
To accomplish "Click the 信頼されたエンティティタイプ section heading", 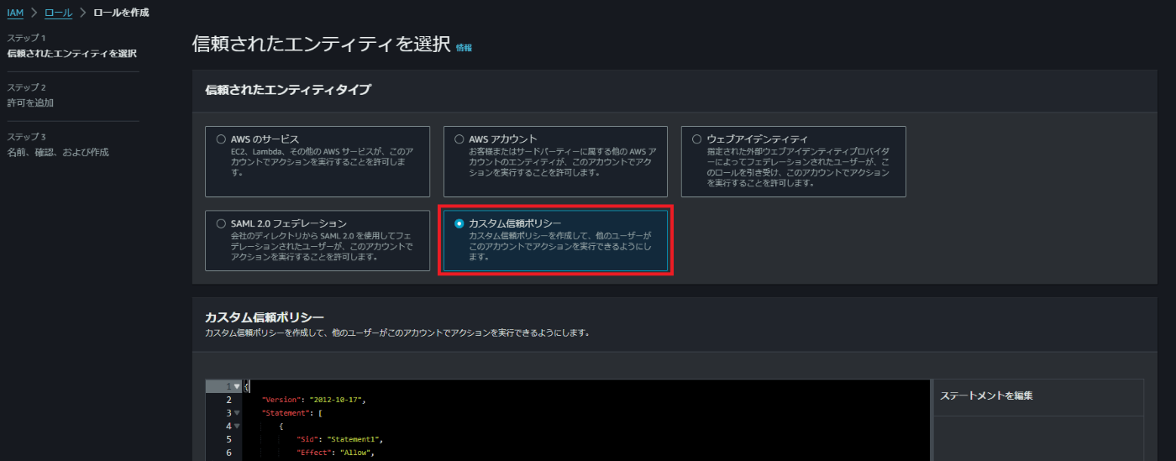I will [x=288, y=89].
